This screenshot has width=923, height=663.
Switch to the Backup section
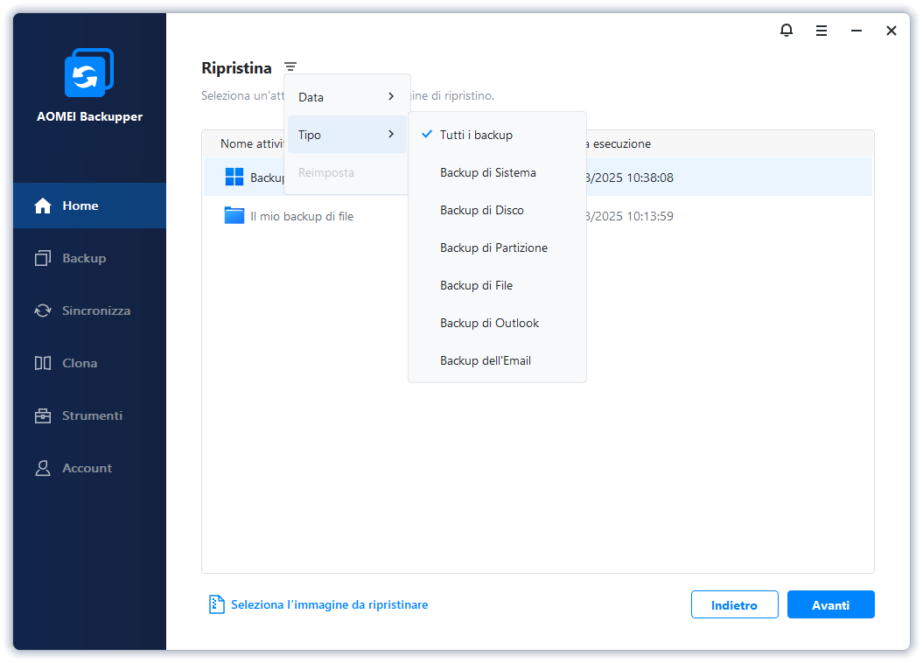[x=89, y=258]
